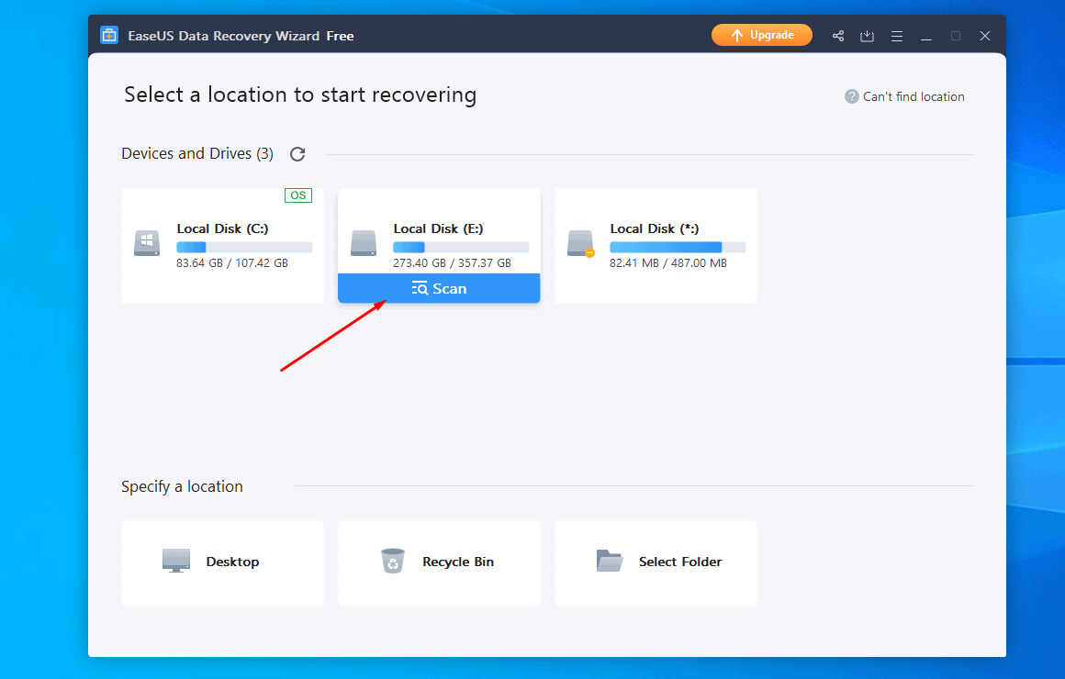The height and width of the screenshot is (679, 1065).
Task: Refresh the Devices and Drives list
Action: [x=297, y=154]
